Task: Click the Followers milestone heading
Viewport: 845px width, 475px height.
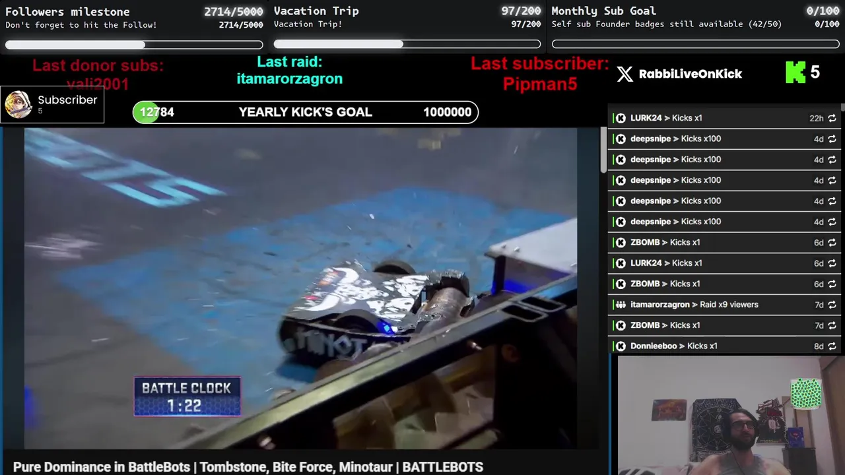Action: point(67,11)
